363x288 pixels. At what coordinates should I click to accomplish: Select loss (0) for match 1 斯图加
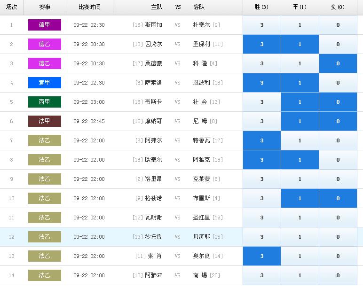(338, 25)
